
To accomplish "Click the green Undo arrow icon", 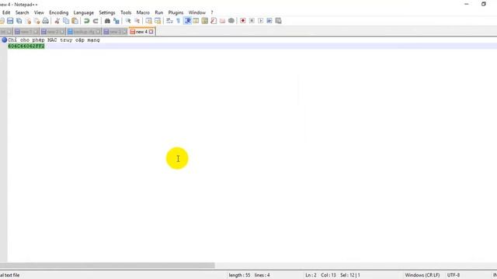I will click(86, 21).
